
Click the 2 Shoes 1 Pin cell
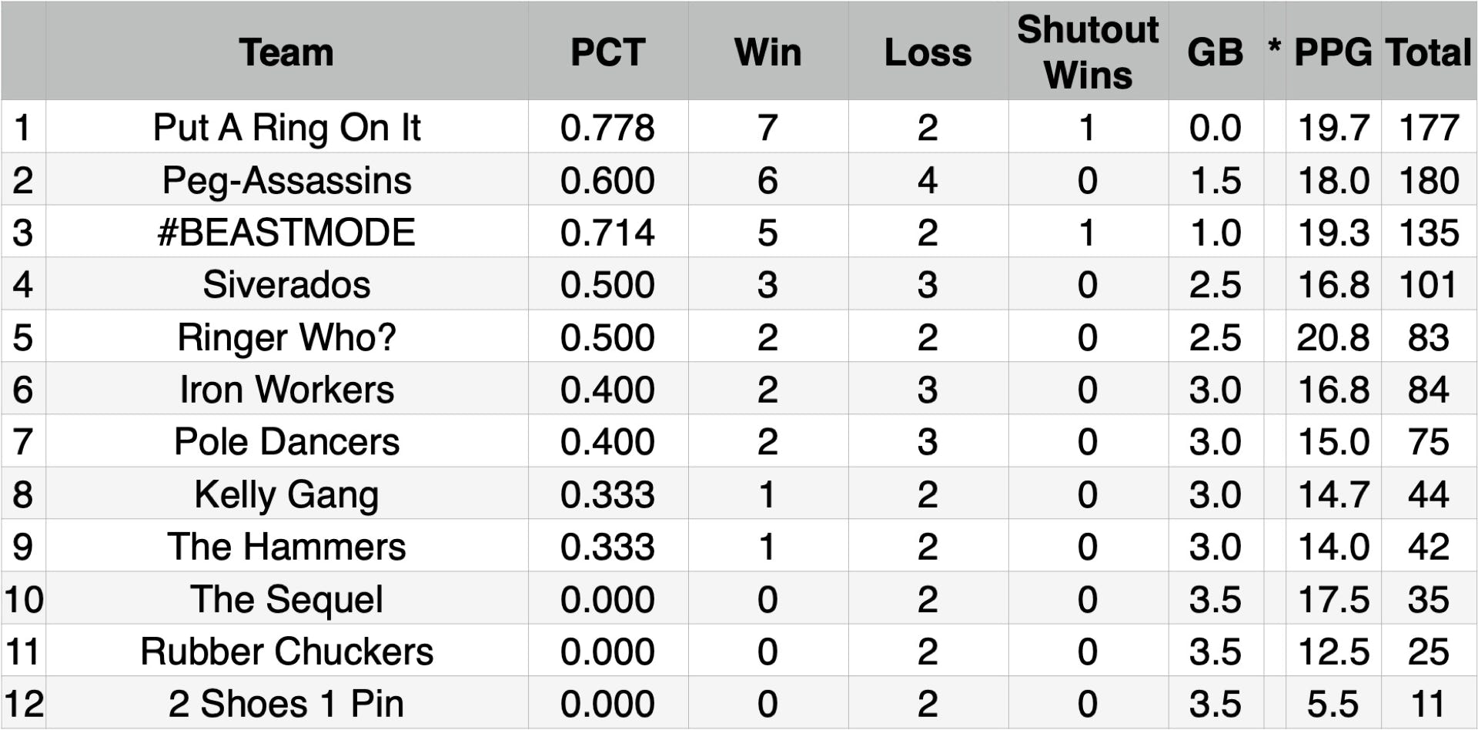tap(286, 704)
